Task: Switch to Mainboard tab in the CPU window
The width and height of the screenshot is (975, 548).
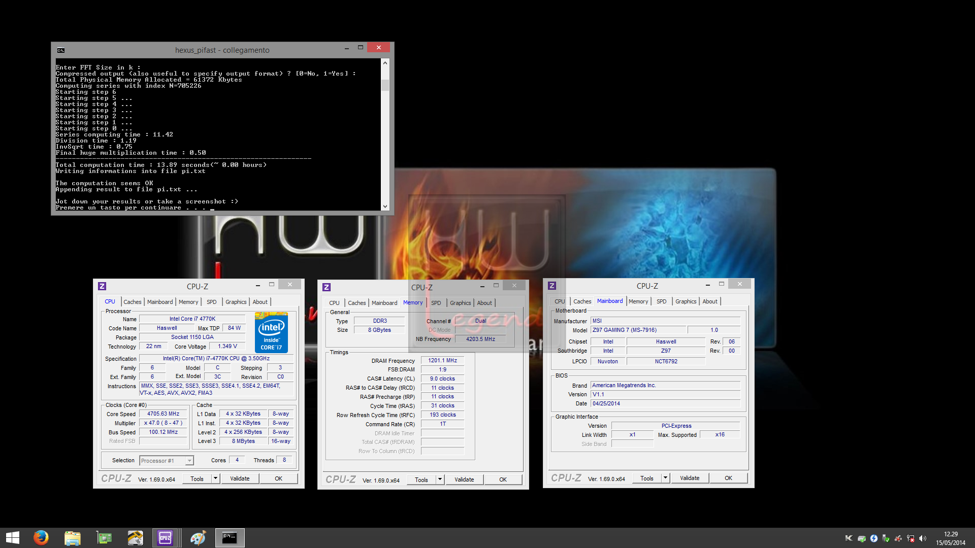Action: (x=160, y=302)
